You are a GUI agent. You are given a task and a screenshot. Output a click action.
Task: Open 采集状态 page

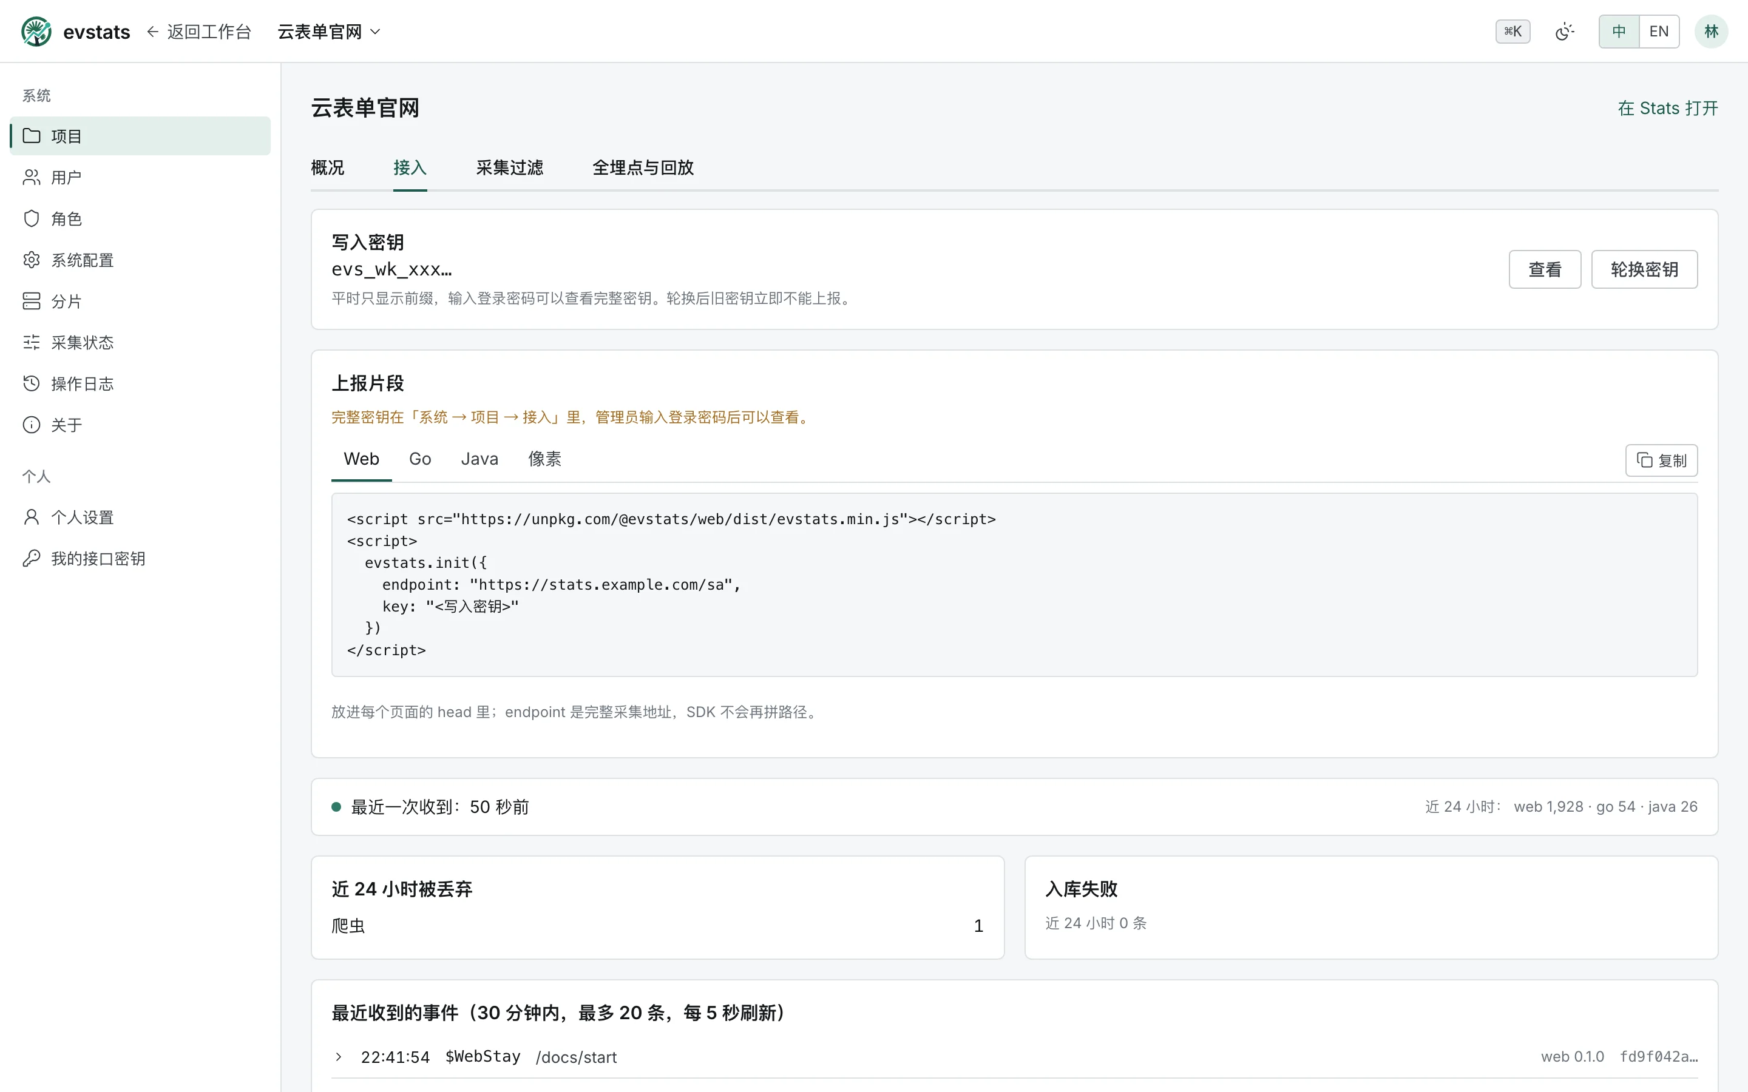point(140,342)
